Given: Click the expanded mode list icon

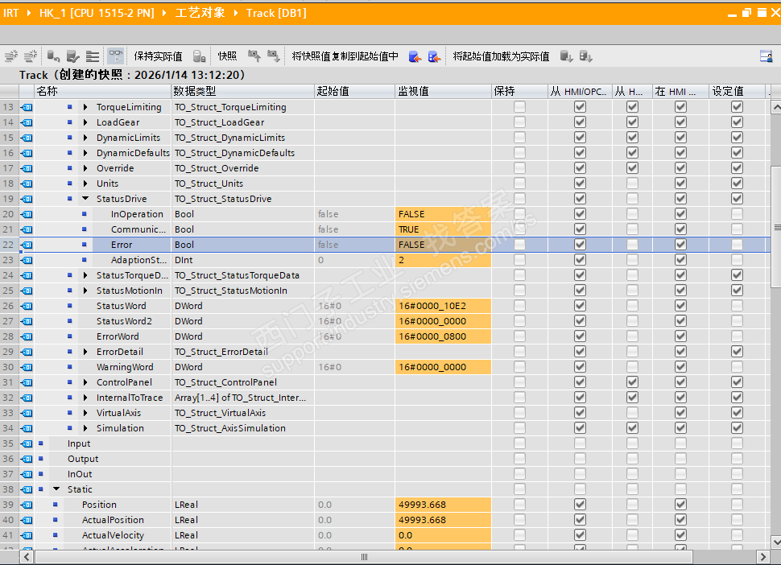Looking at the screenshot, I should [93, 56].
